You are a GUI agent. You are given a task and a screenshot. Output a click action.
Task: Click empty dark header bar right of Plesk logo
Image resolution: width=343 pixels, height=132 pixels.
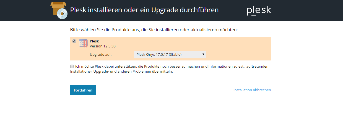(307, 10)
